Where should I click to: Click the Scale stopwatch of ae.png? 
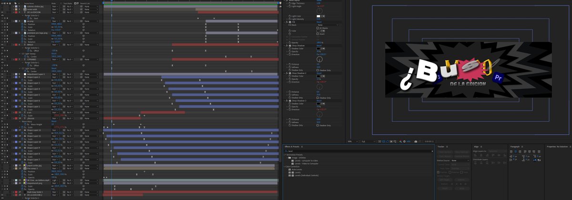pyautogui.click(x=22, y=27)
